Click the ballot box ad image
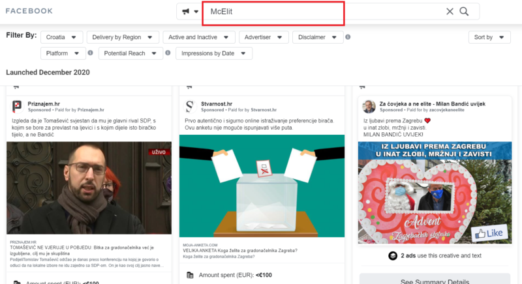This screenshot has width=522, height=284. (262, 186)
